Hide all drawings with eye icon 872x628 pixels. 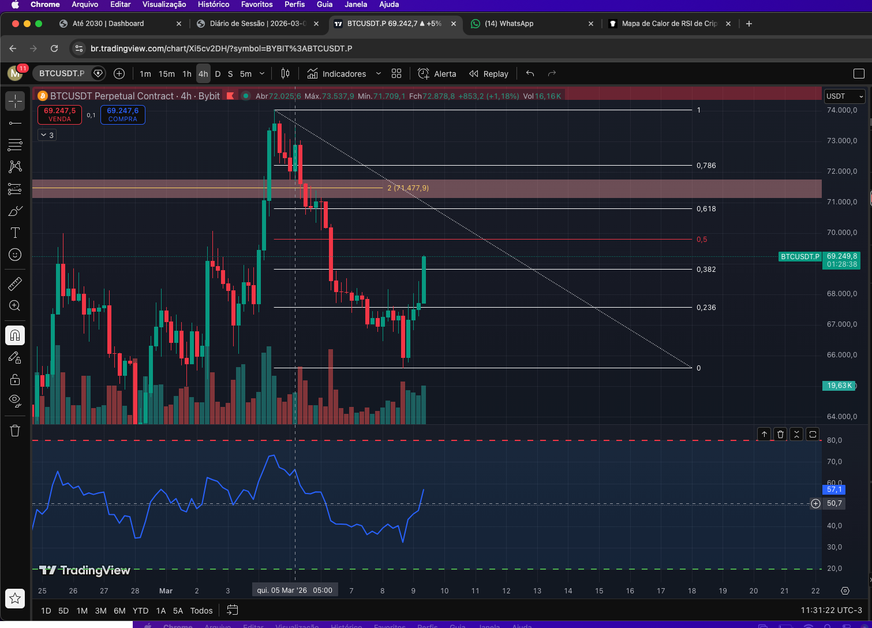click(15, 401)
